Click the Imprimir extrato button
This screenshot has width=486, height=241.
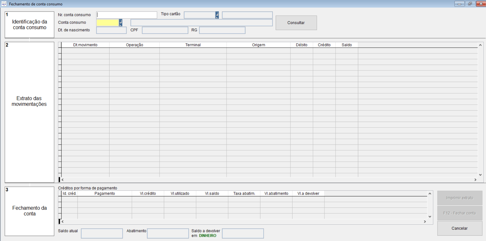click(459, 198)
